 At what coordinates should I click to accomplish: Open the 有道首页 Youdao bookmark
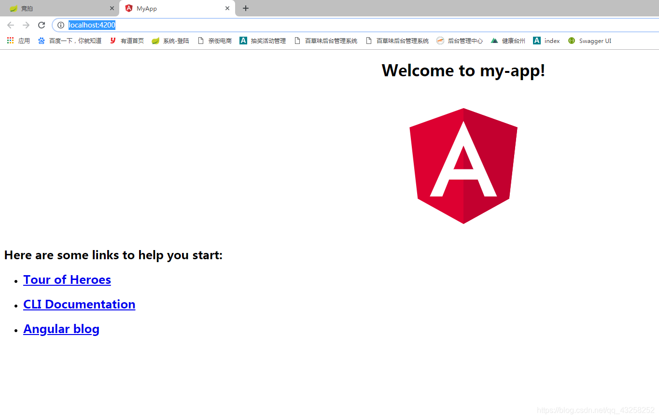click(126, 41)
